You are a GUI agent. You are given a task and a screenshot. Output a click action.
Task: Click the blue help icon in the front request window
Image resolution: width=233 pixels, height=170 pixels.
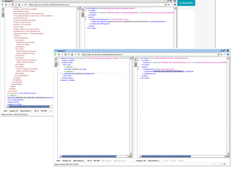(x=228, y=54)
